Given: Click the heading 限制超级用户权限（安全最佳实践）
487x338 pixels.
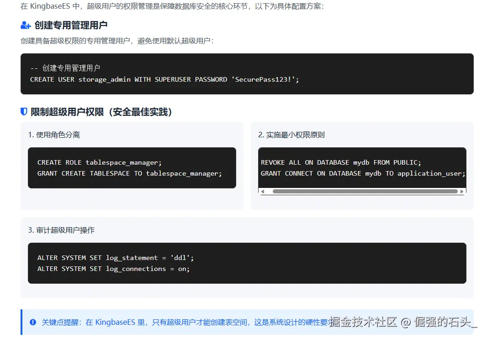Looking at the screenshot, I should (101, 112).
